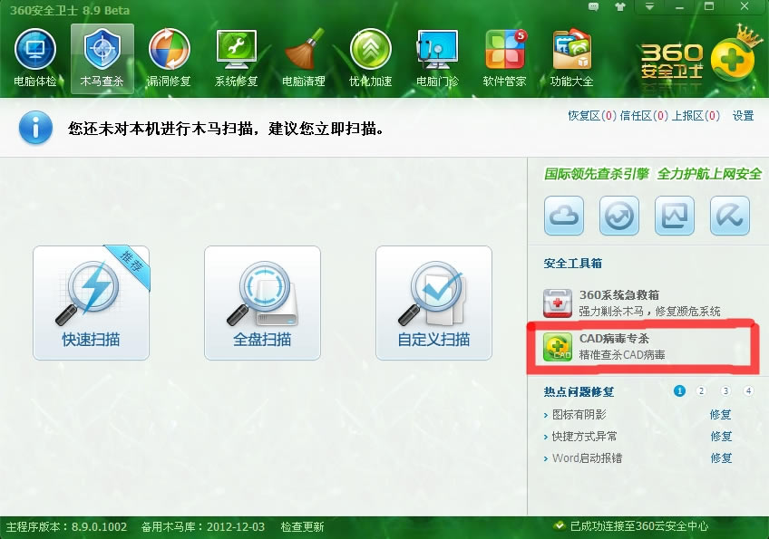Start 全盘扫描 full disk scan

click(x=262, y=303)
